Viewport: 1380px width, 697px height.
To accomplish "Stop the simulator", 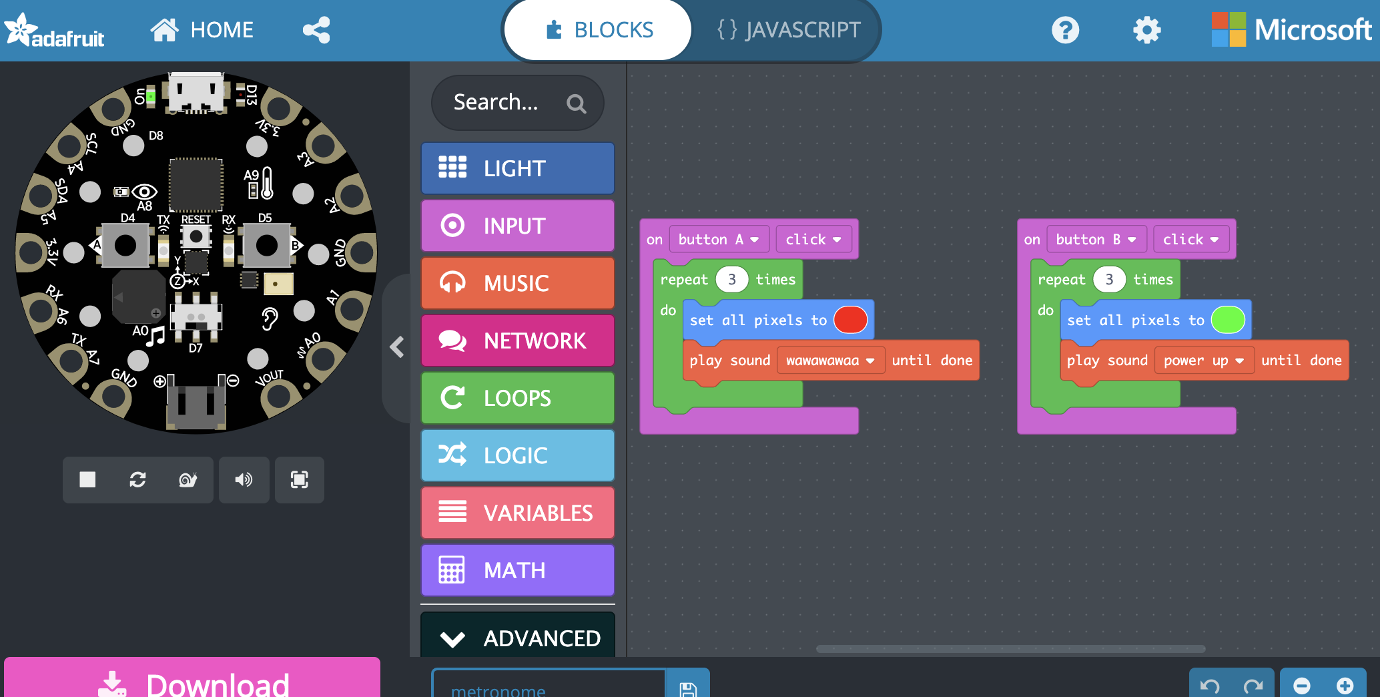I will point(87,479).
